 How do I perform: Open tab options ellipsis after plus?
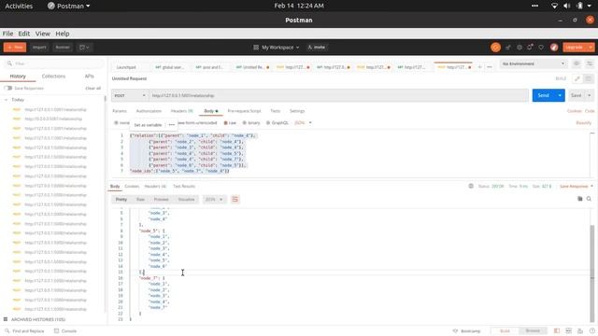[490, 67]
